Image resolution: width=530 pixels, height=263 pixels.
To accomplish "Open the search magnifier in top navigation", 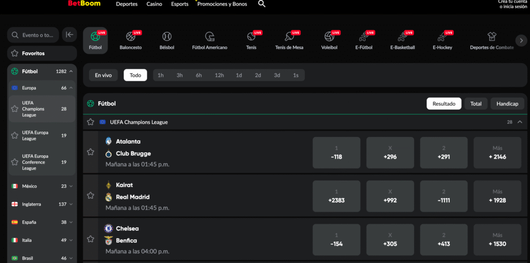I will 261,4.
